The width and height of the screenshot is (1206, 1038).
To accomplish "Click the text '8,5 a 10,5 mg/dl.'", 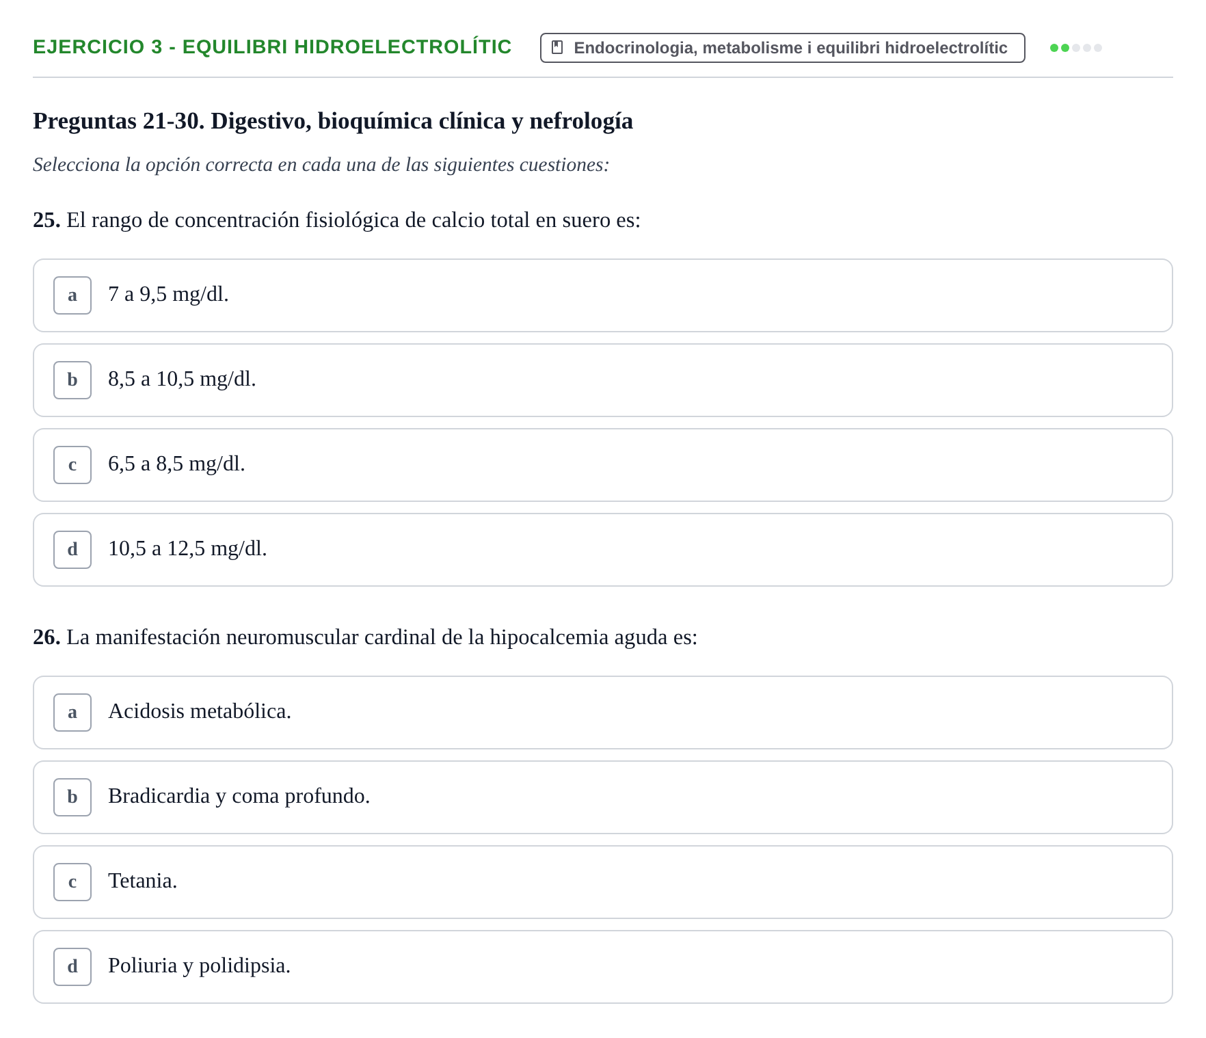I will 182,379.
